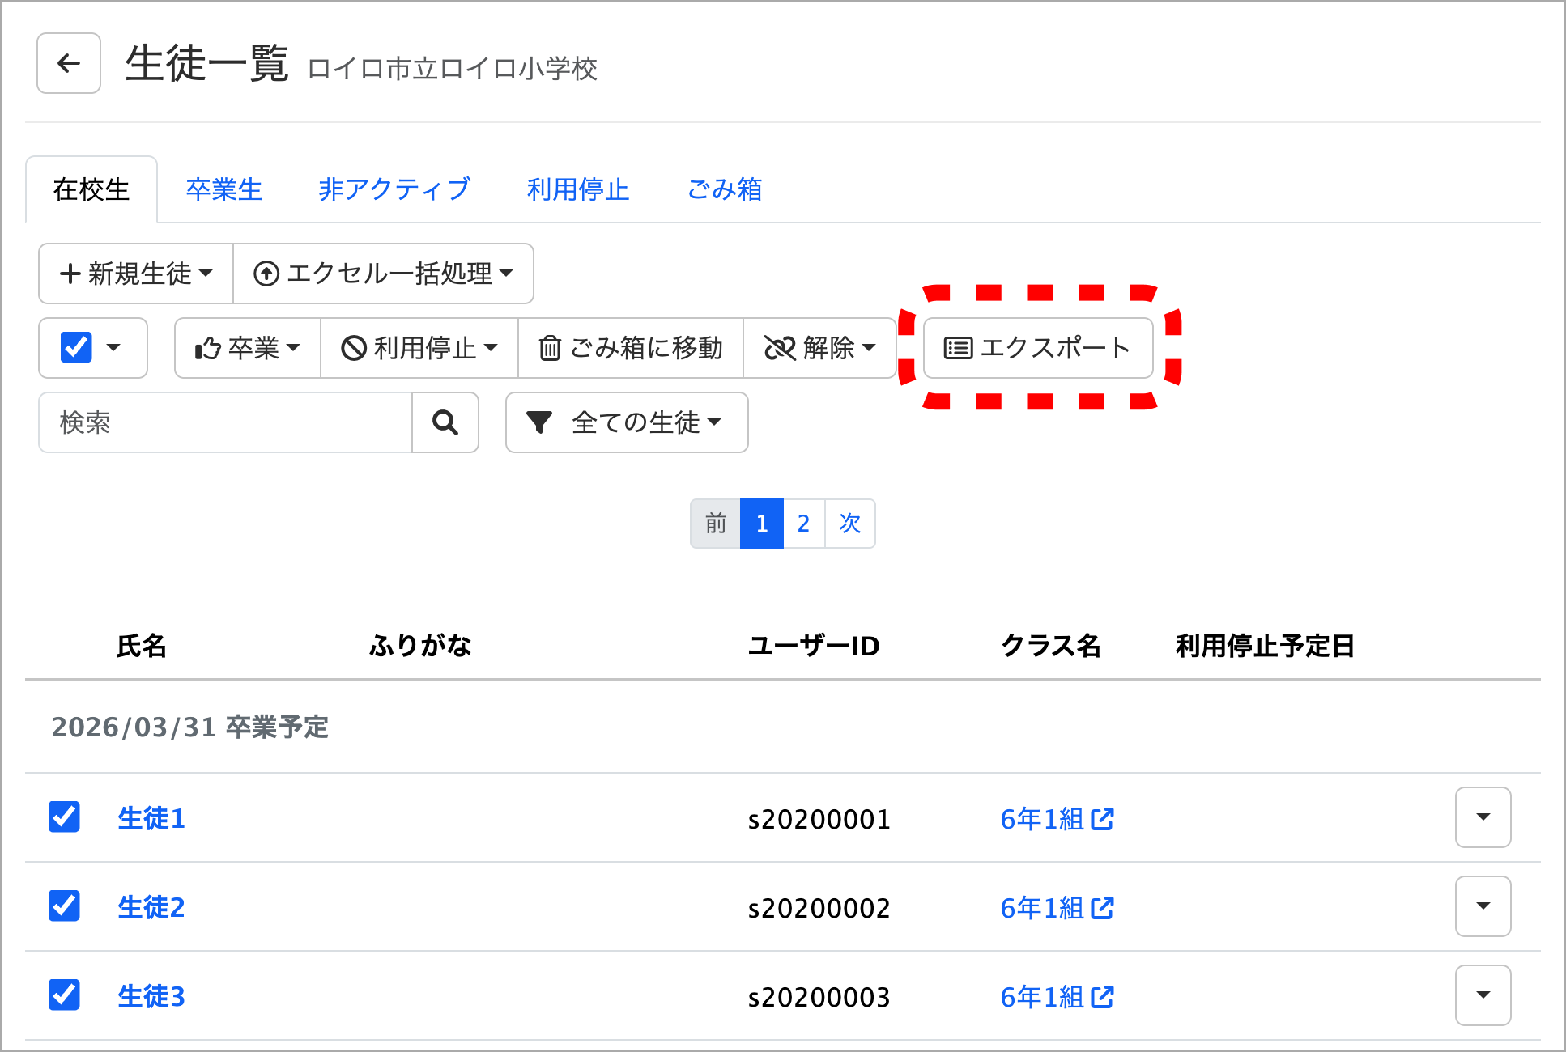
Task: Click the back arrow button
Action: tap(69, 63)
